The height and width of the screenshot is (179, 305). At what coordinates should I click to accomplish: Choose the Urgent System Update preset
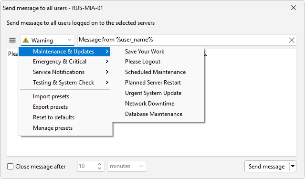coord(157,93)
